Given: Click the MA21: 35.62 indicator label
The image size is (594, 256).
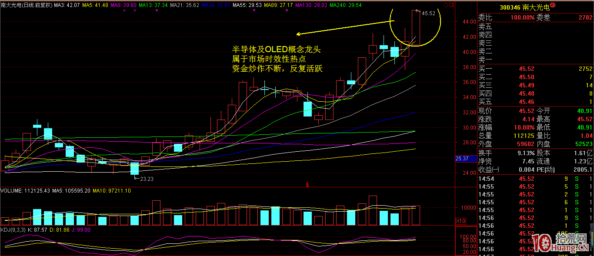Looking at the screenshot, I should (x=185, y=5).
